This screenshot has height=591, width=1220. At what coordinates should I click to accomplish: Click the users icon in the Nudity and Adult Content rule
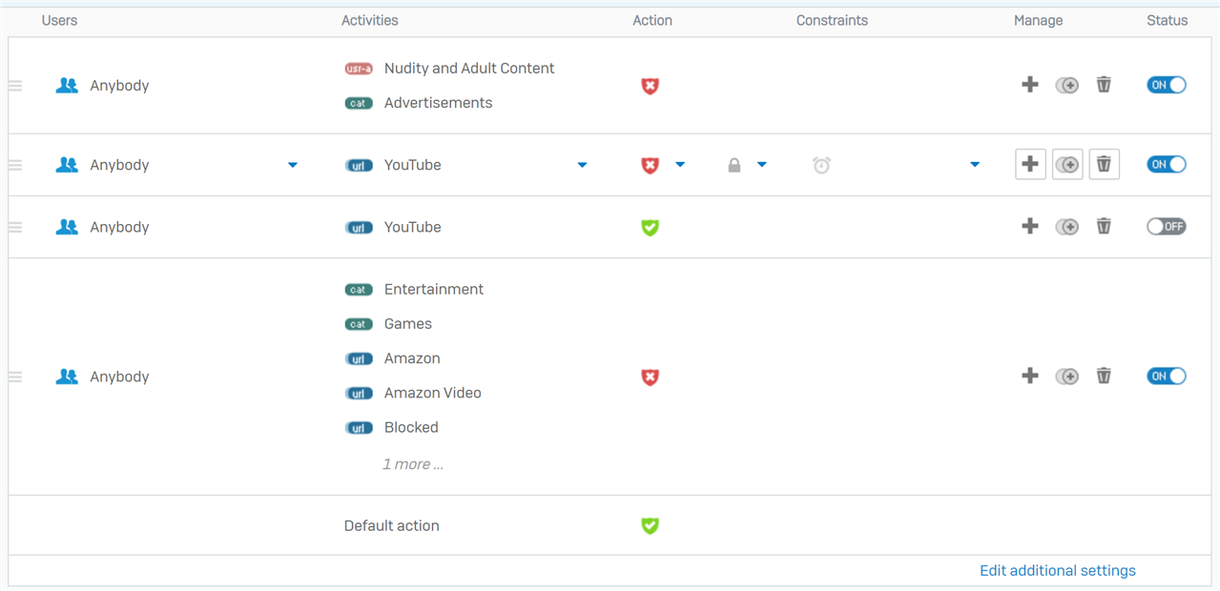point(67,85)
